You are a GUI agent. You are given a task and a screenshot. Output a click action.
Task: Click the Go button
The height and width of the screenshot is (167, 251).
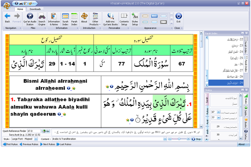pos(46,131)
